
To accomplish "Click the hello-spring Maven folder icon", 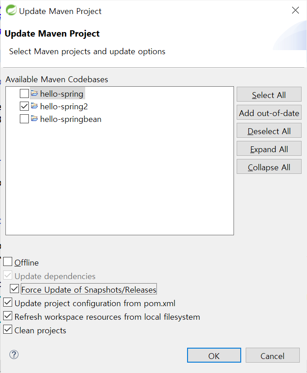I will click(x=34, y=93).
